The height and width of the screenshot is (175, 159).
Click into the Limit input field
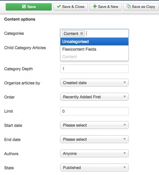tap(94, 111)
